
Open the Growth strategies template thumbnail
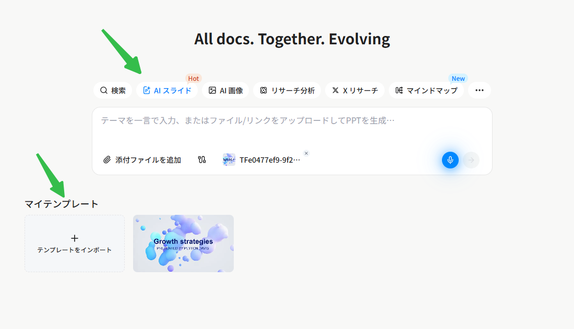[x=183, y=243]
